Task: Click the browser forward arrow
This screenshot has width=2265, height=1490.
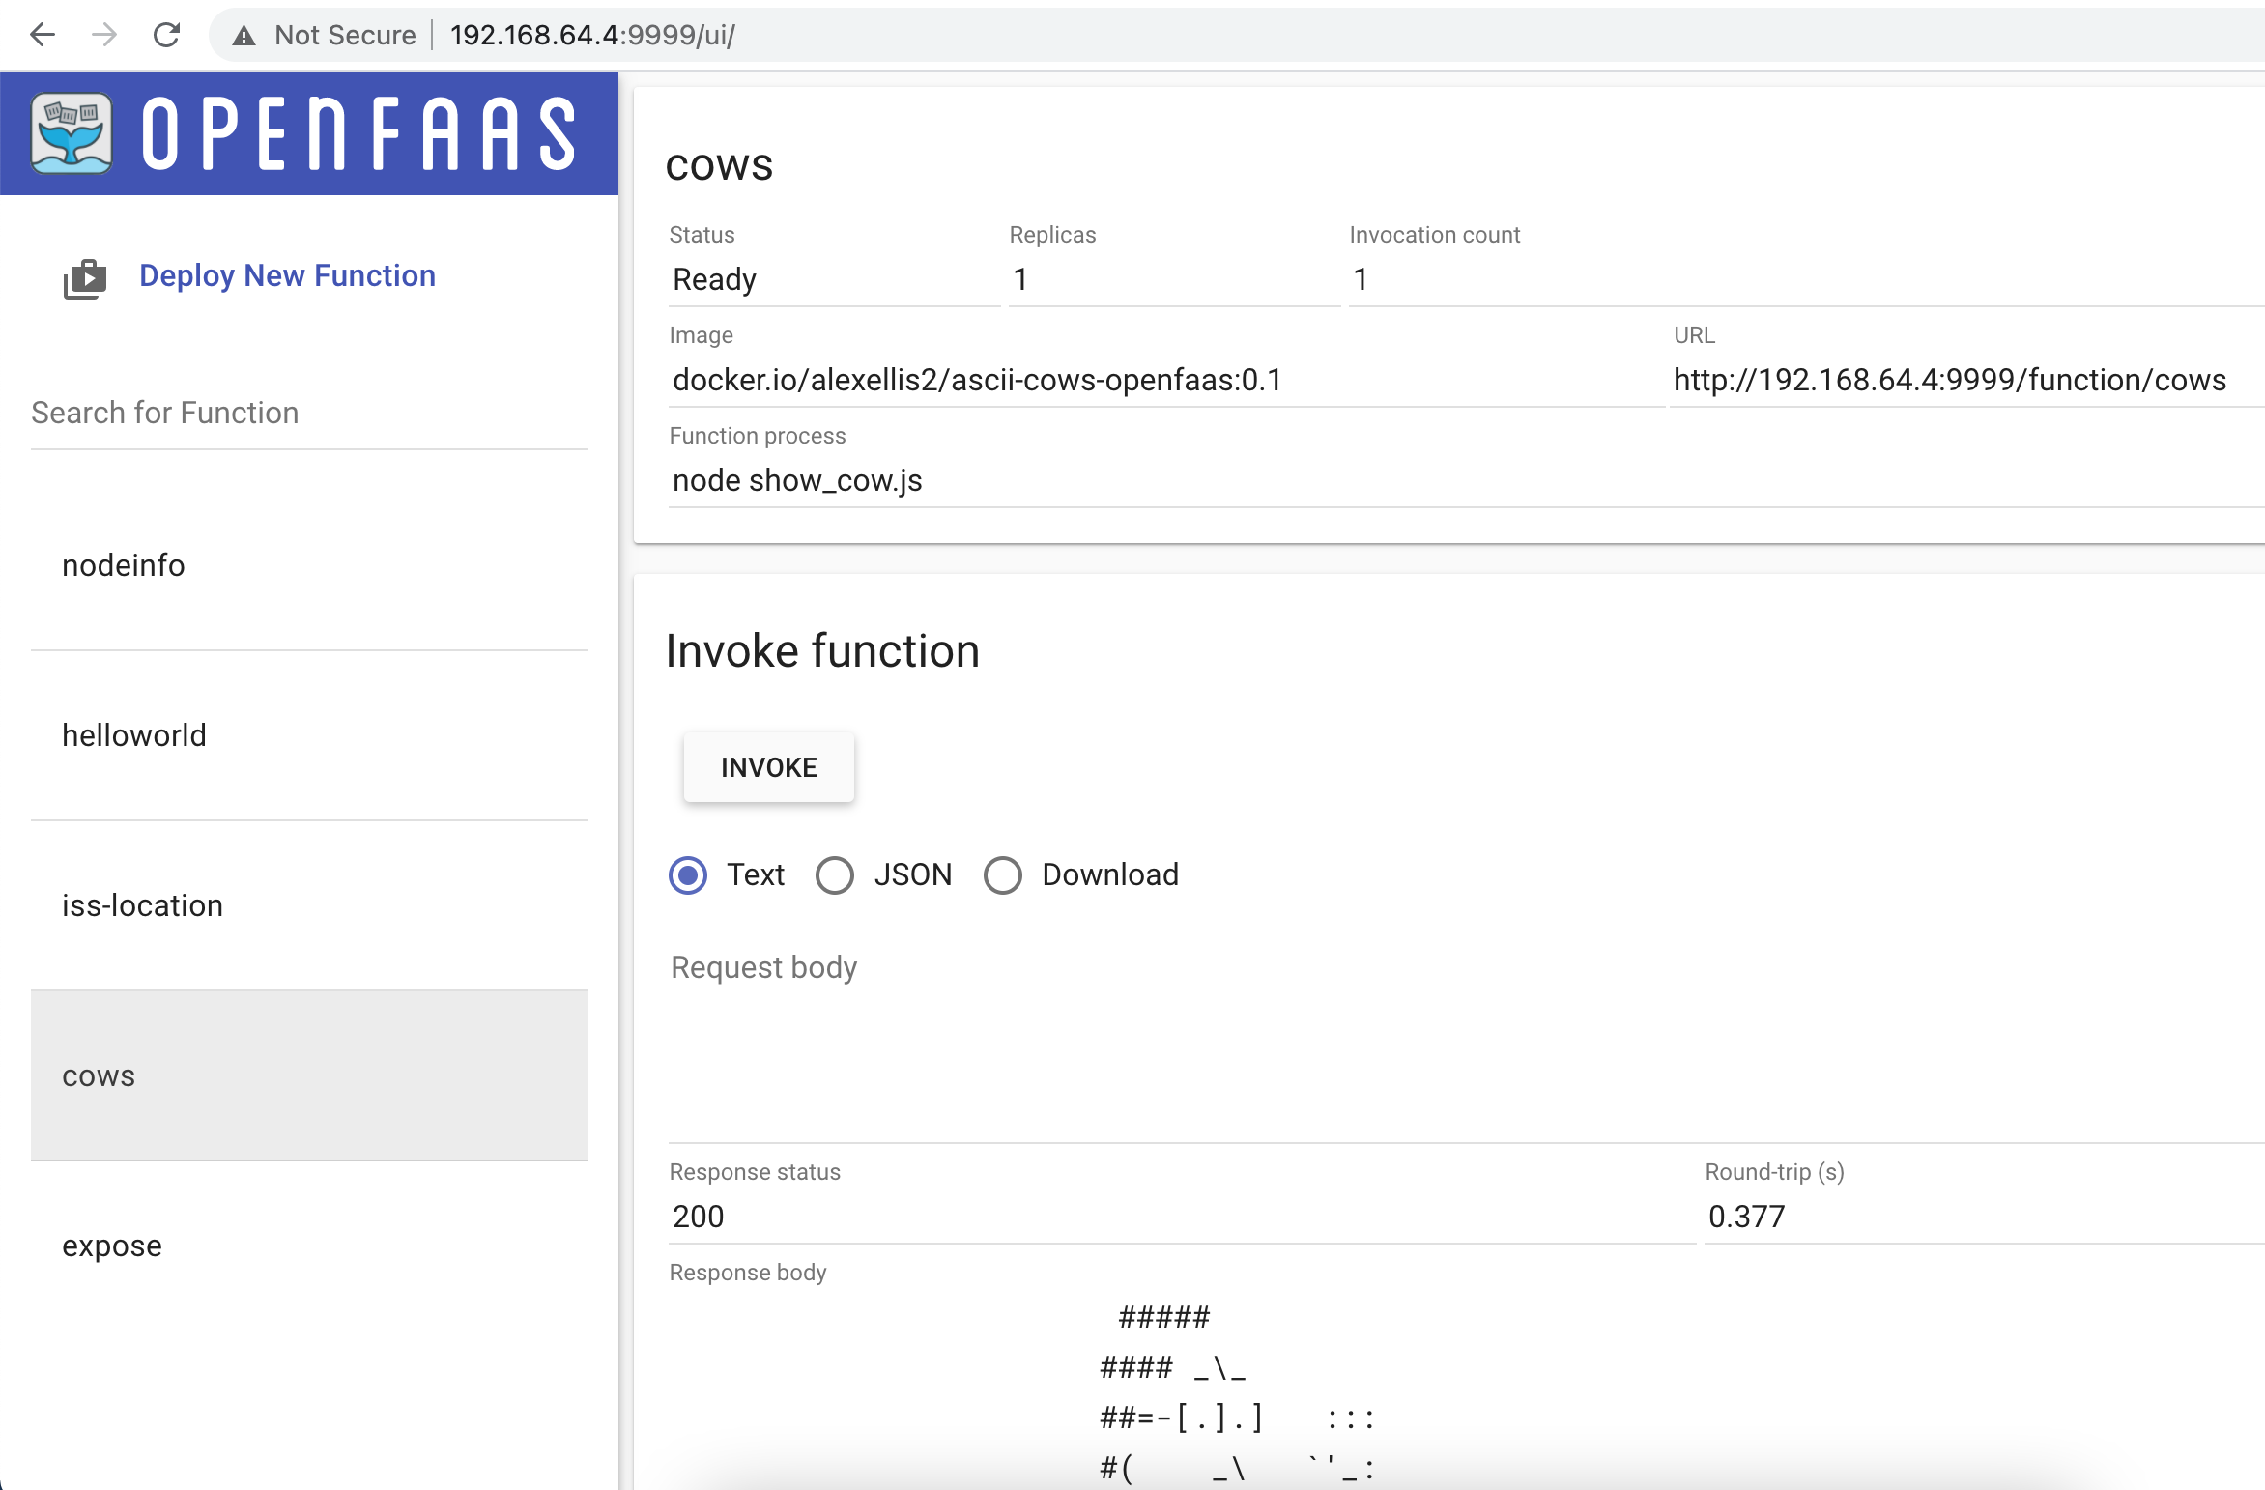Action: coord(104,35)
